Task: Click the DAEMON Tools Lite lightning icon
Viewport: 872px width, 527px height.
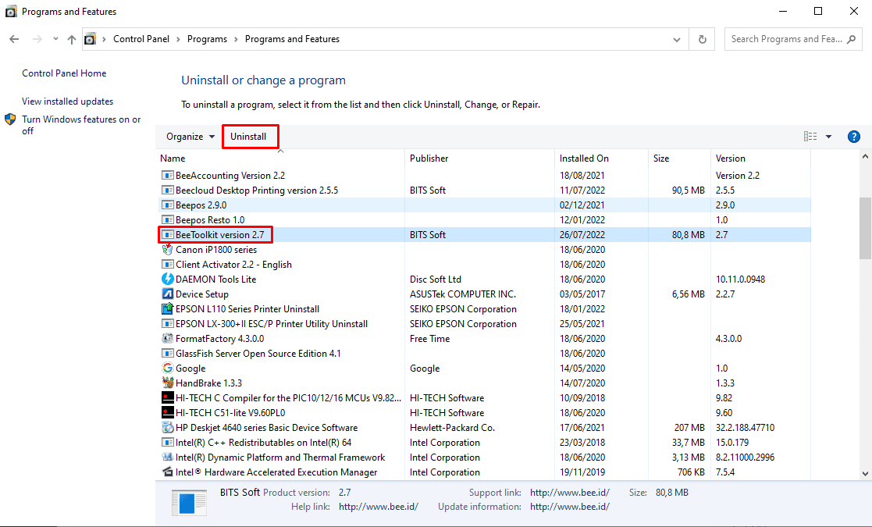Action: [x=167, y=279]
